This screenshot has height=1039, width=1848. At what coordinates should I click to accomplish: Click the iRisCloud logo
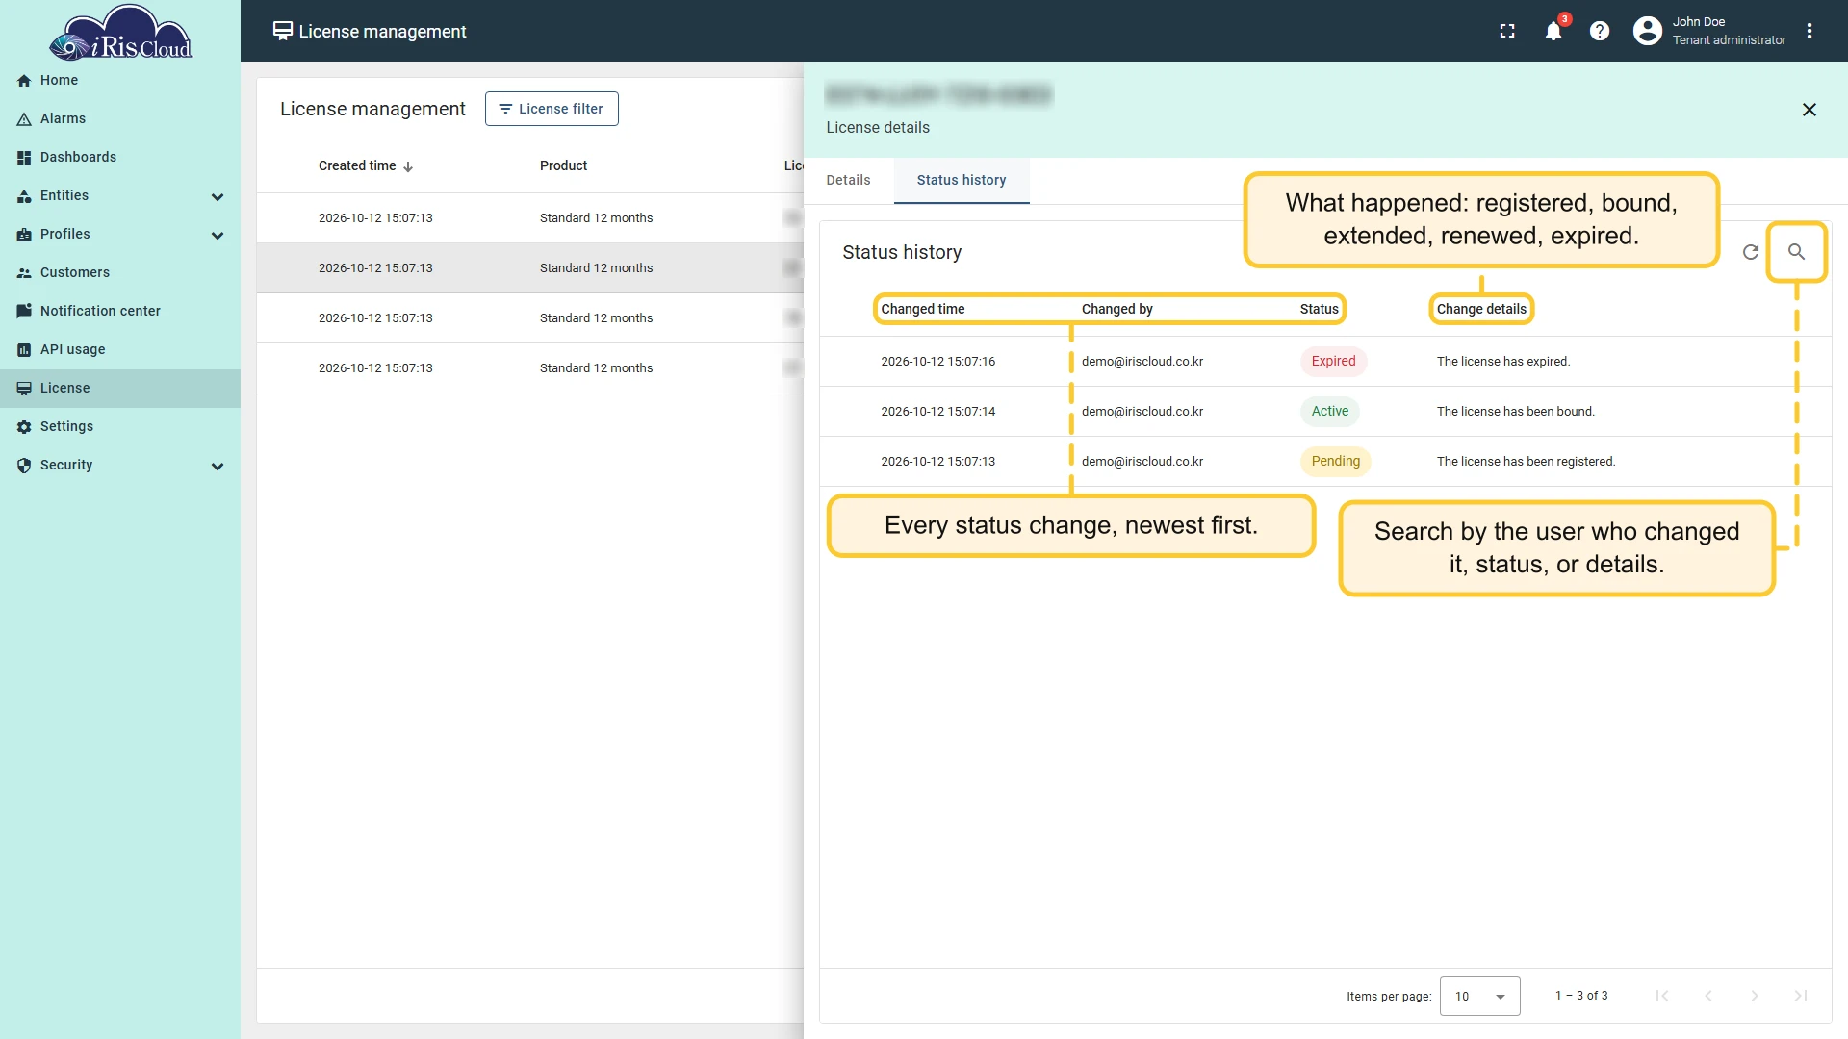(120, 33)
